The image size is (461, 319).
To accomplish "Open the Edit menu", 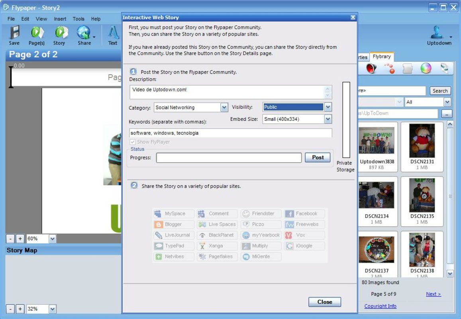I will [25, 19].
